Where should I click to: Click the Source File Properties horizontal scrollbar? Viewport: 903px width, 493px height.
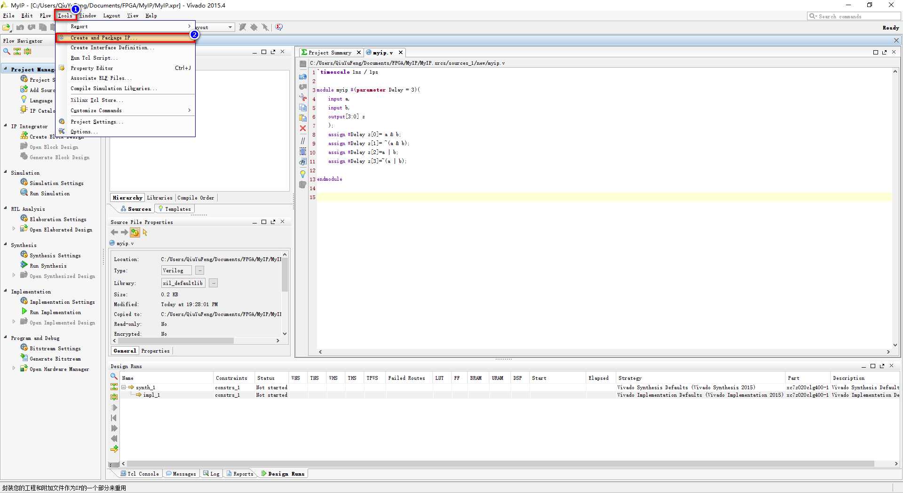coord(176,341)
